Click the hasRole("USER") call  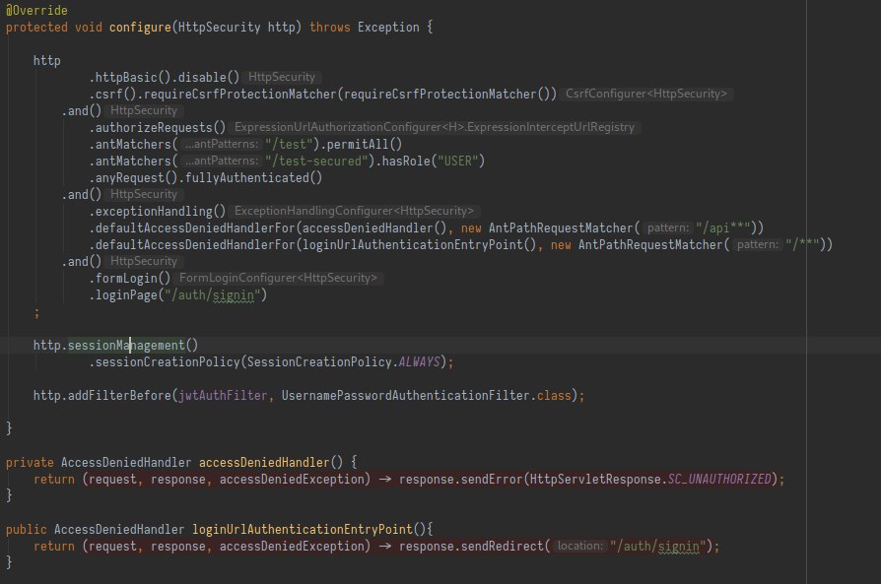434,162
